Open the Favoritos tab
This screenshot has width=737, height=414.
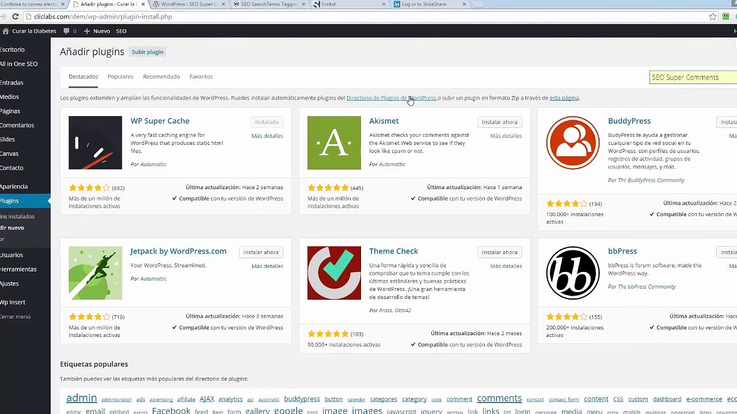[x=201, y=76]
